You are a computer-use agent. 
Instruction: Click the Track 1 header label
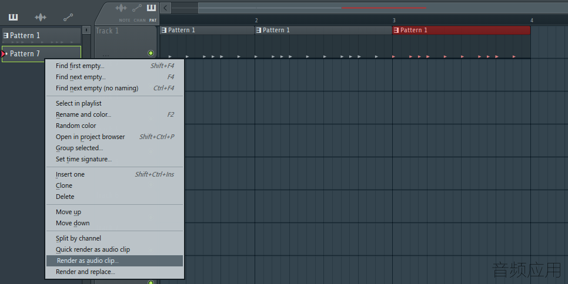pyautogui.click(x=107, y=31)
